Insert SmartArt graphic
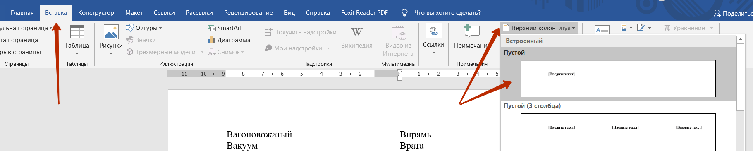Viewport: 753px width, 151px height. coord(225,28)
